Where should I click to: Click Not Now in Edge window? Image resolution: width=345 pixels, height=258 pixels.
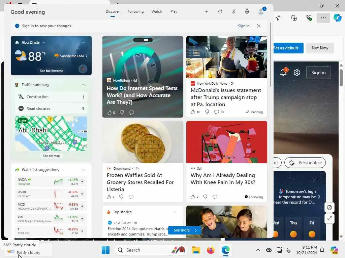coord(320,48)
